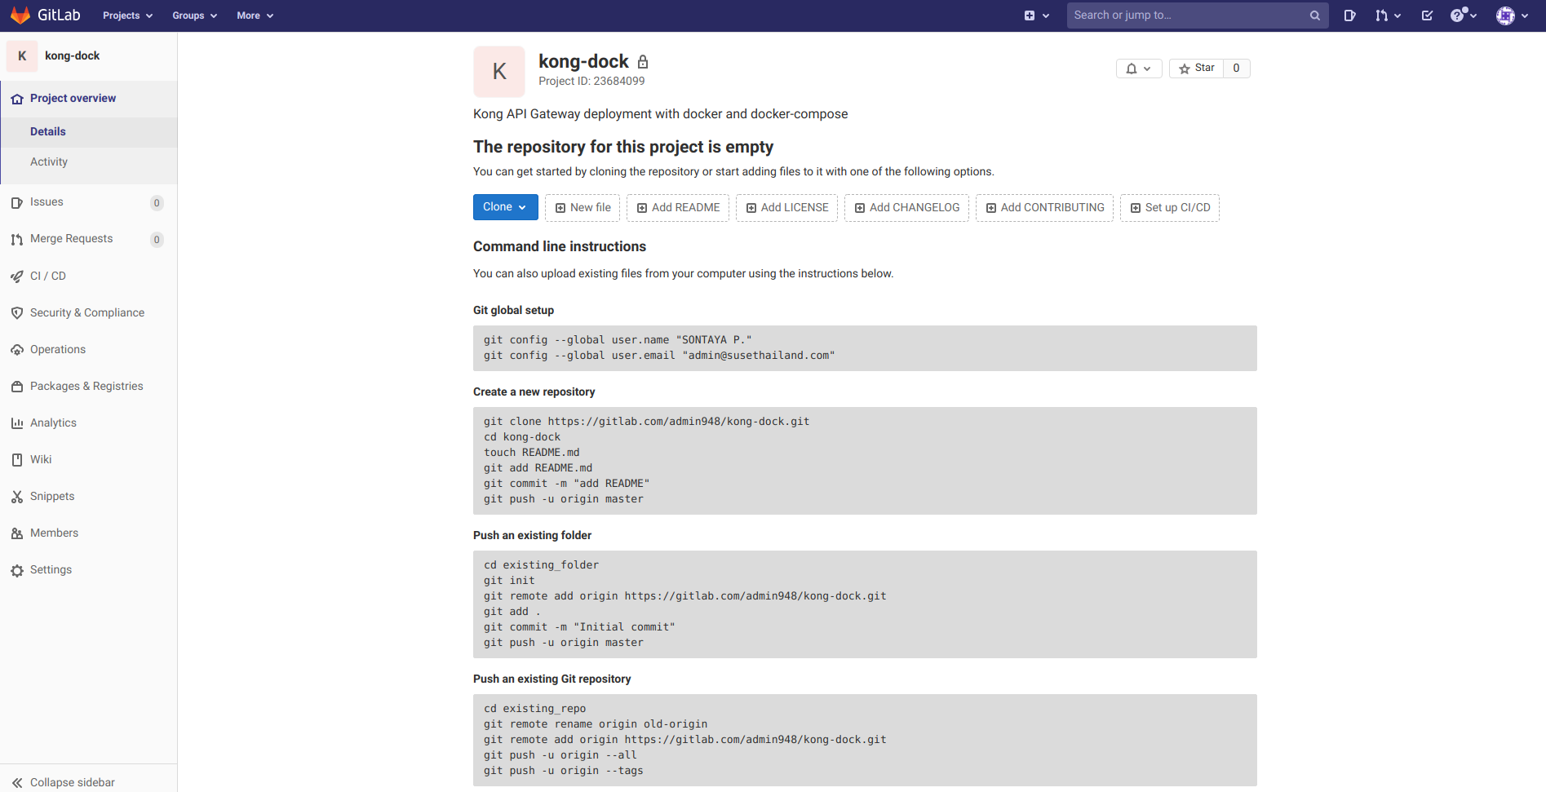
Task: Toggle the notification bell setting
Action: pos(1138,68)
